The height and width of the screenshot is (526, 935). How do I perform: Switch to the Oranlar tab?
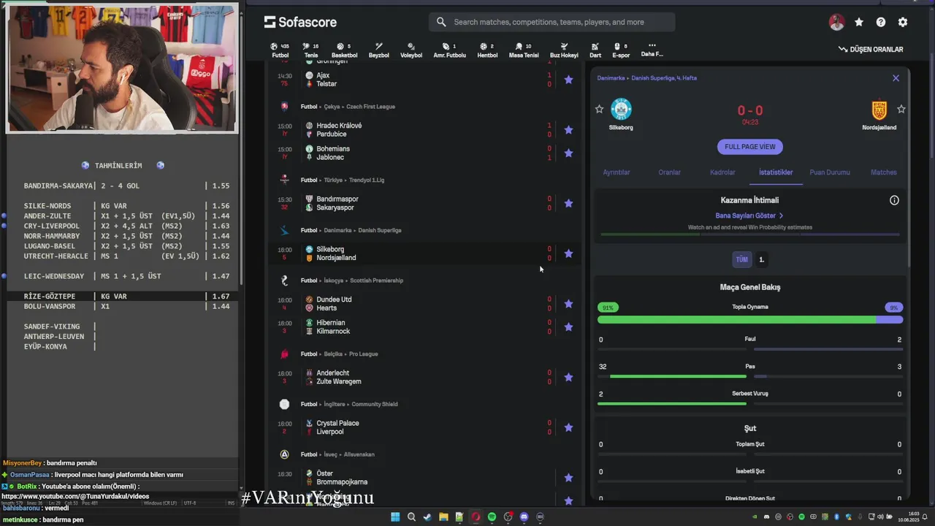[x=670, y=172]
